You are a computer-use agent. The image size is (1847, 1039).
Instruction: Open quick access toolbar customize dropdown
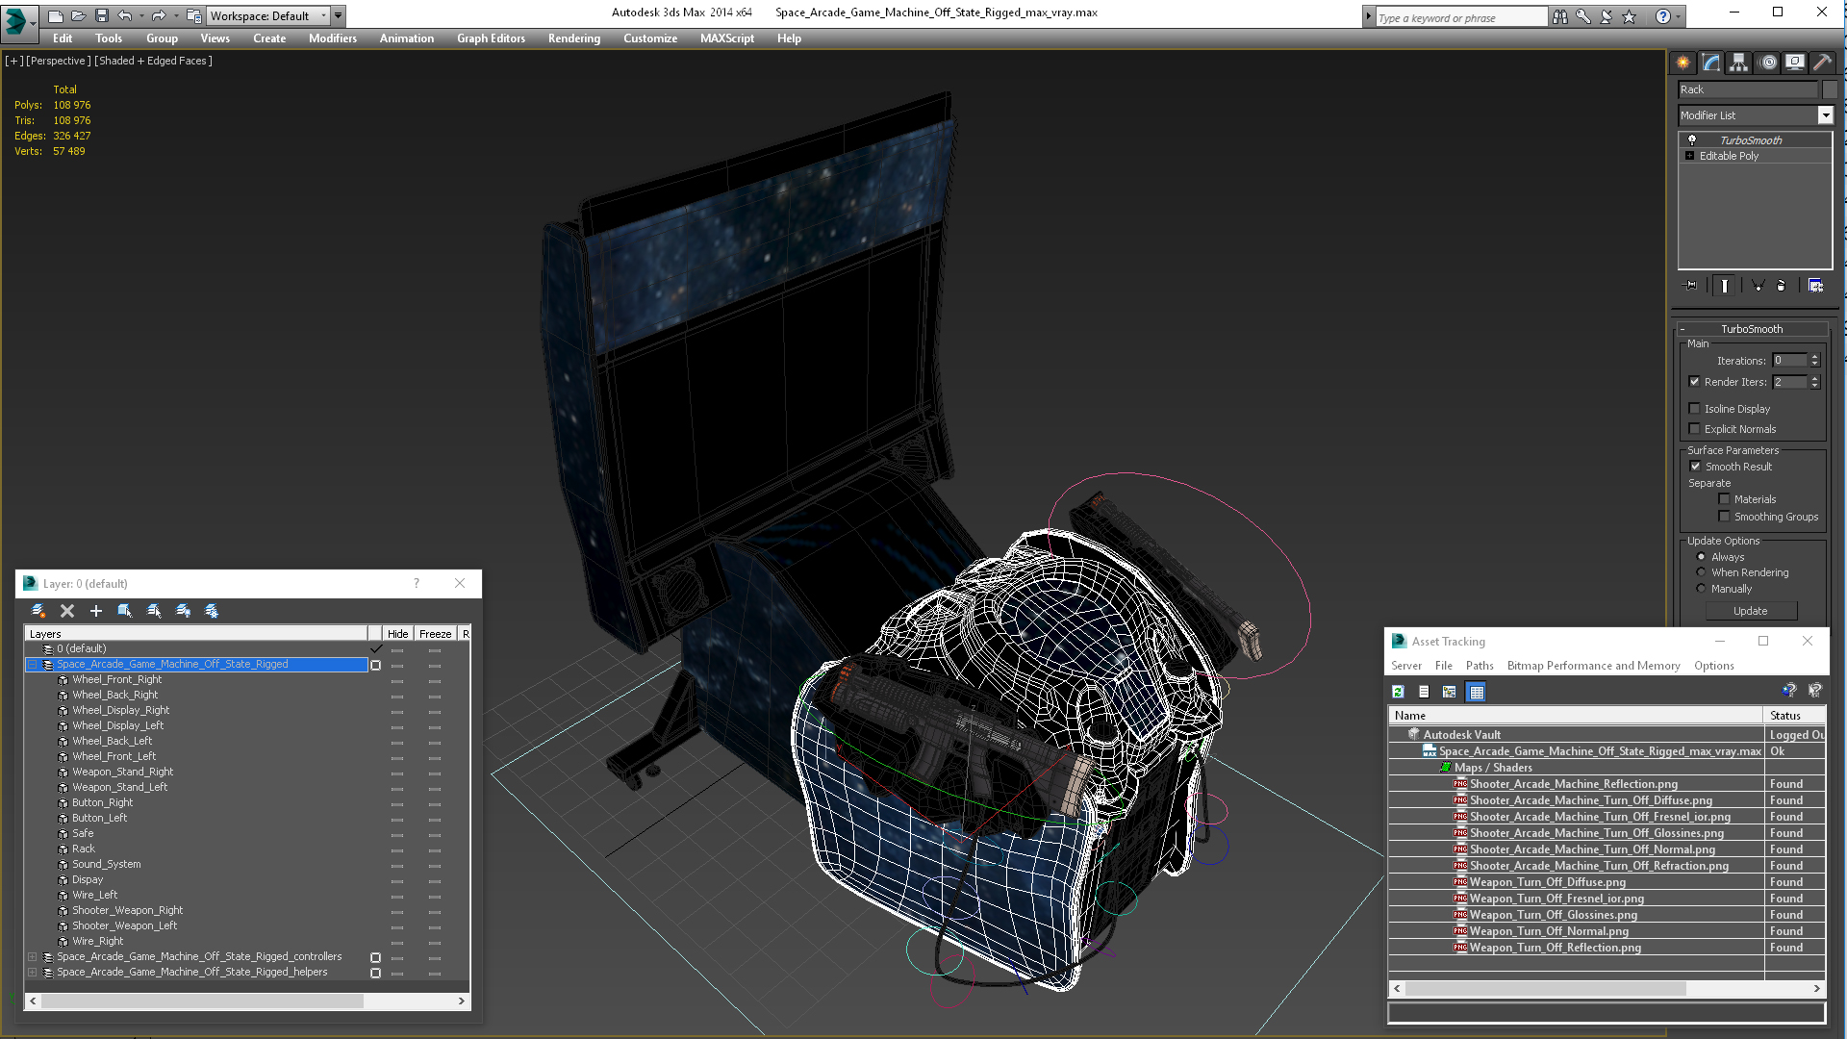[338, 15]
